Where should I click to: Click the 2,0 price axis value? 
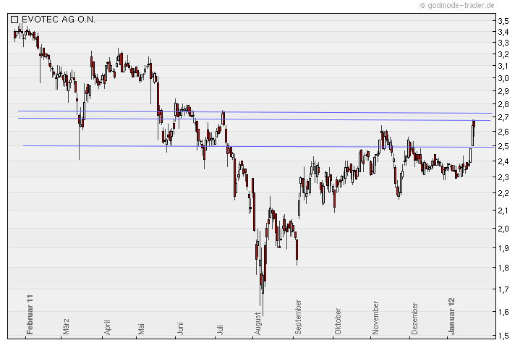(x=503, y=229)
